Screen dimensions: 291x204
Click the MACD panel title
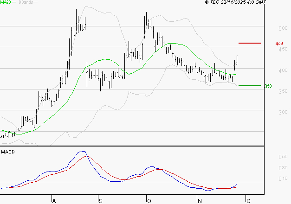(x=8, y=152)
